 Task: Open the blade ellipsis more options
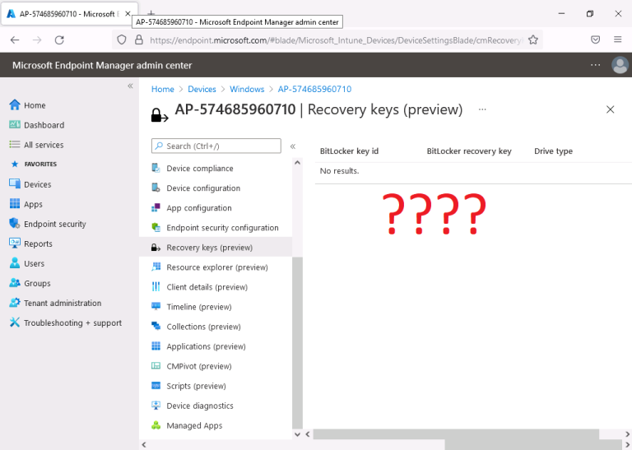pyautogui.click(x=482, y=109)
